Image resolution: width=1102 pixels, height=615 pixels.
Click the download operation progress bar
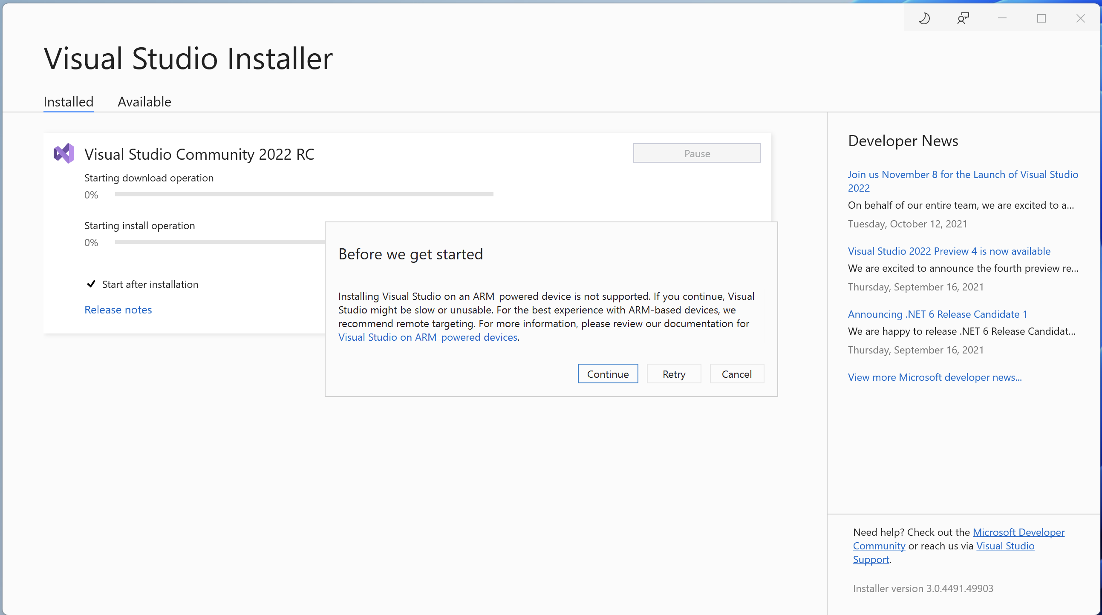304,194
